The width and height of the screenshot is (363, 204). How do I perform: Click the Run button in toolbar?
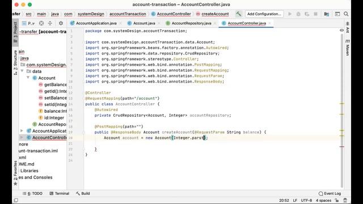coord(290,14)
